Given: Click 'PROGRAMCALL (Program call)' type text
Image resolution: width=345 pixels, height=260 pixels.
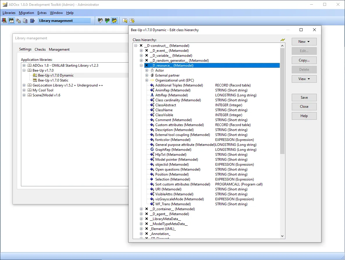Looking at the screenshot, I should click(x=239, y=184).
